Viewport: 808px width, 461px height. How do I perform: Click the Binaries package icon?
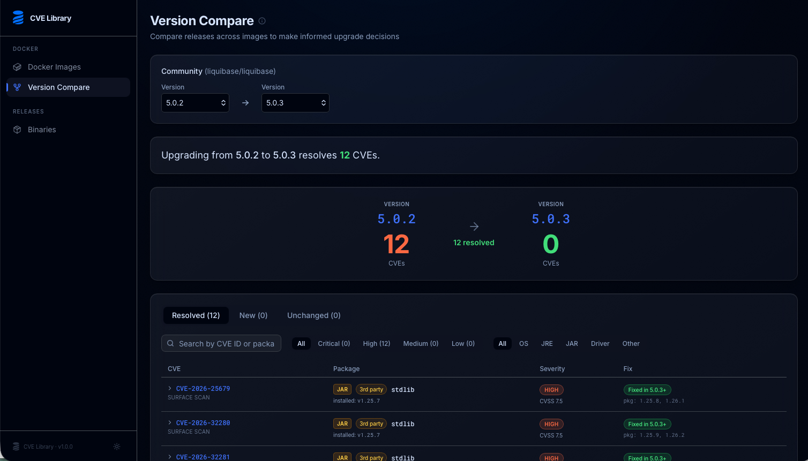(17, 130)
